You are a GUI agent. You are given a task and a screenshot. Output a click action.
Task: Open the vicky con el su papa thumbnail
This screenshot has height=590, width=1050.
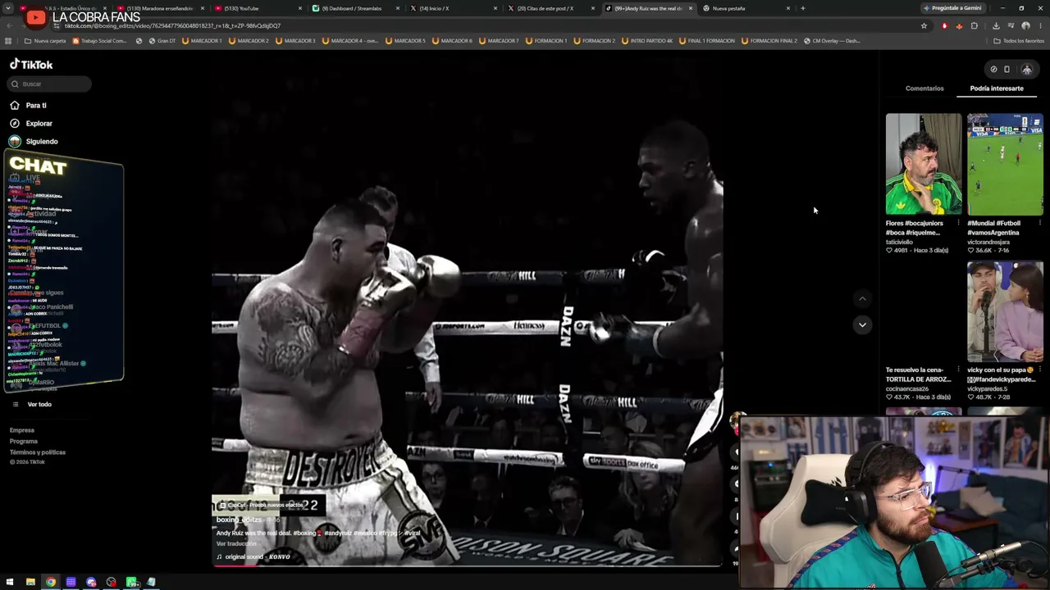pos(1005,311)
